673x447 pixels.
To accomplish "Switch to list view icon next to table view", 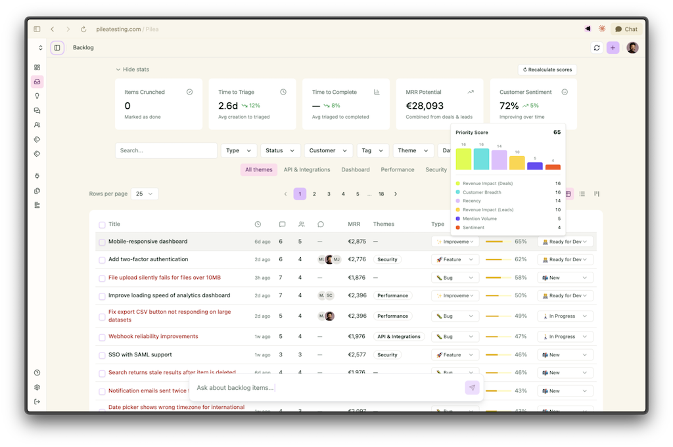I will coord(582,194).
